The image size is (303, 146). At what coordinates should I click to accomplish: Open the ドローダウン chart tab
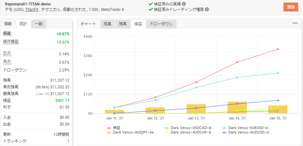pos(161,24)
